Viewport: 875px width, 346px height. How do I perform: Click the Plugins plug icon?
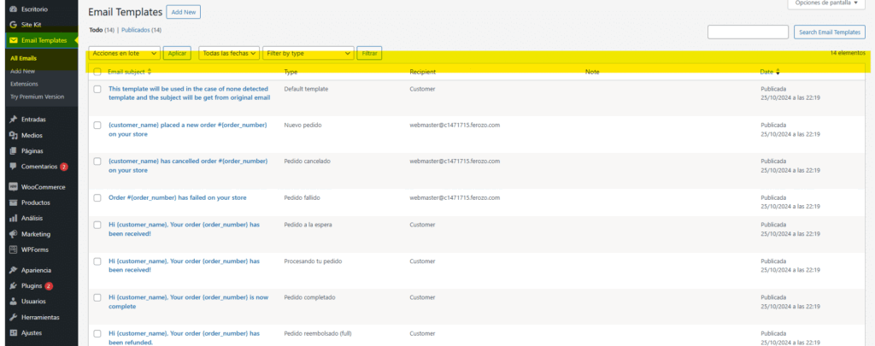tap(14, 285)
